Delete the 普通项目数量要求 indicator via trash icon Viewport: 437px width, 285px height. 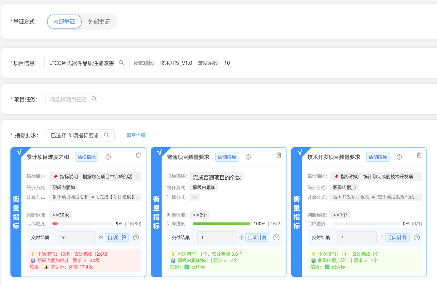pyautogui.click(x=279, y=155)
